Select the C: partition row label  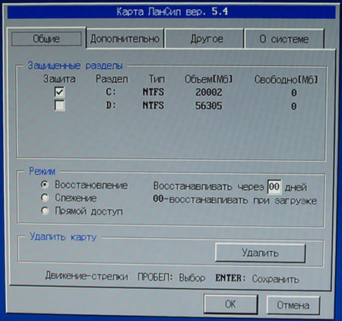coord(111,92)
